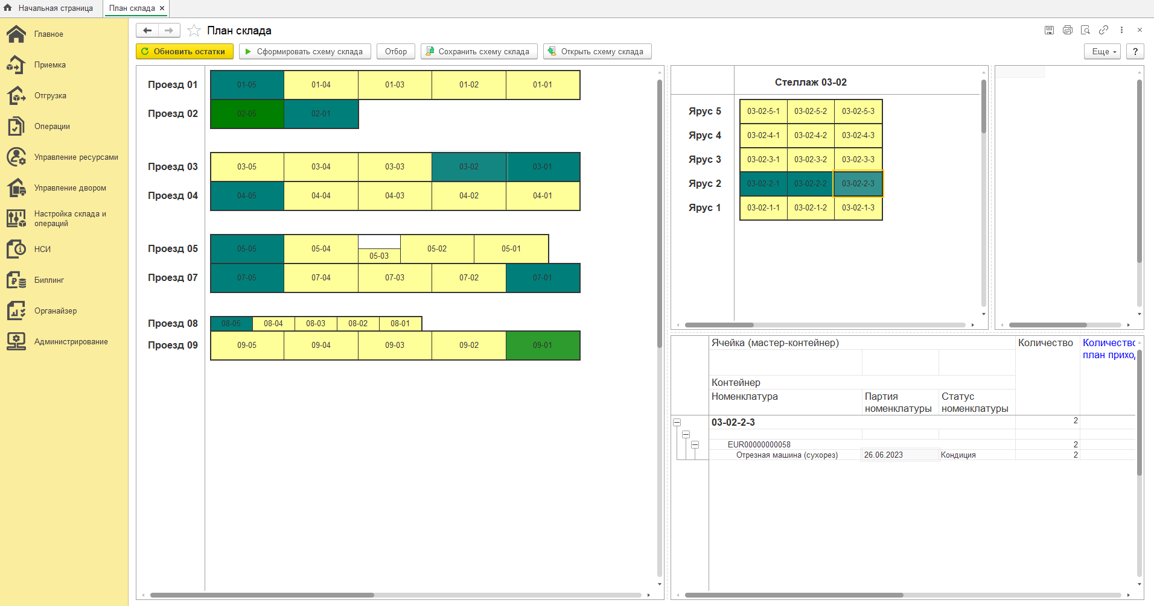The width and height of the screenshot is (1154, 606).
Task: Select cell 03-02-5-2 in rack
Action: click(811, 112)
